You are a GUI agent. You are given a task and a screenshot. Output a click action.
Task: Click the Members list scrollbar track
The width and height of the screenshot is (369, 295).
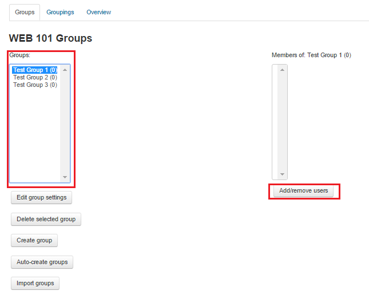tap(282, 122)
